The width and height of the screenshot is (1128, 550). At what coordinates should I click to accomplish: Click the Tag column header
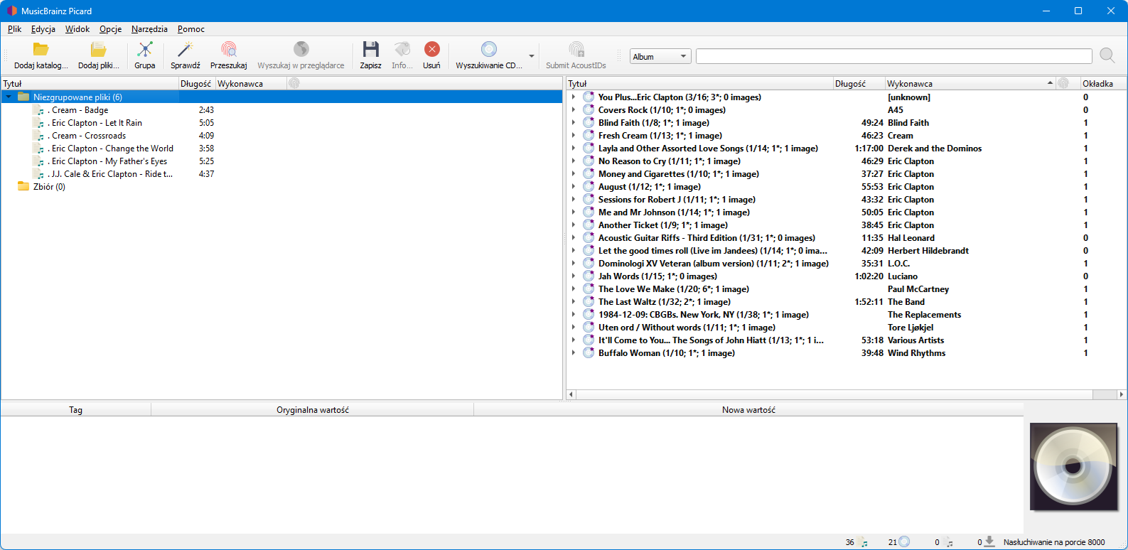76,410
